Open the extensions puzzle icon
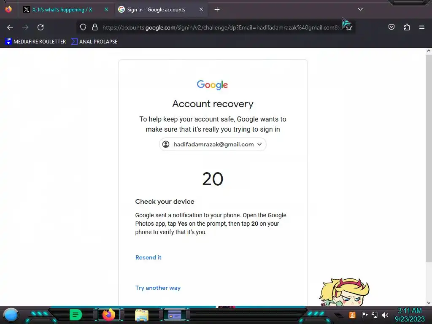The width and height of the screenshot is (432, 324). 407,27
